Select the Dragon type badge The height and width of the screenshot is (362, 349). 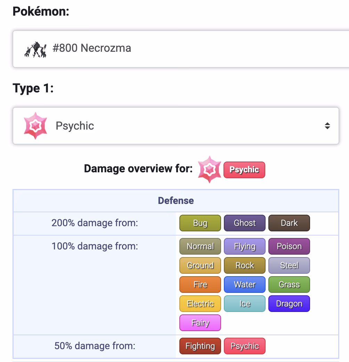tap(289, 304)
